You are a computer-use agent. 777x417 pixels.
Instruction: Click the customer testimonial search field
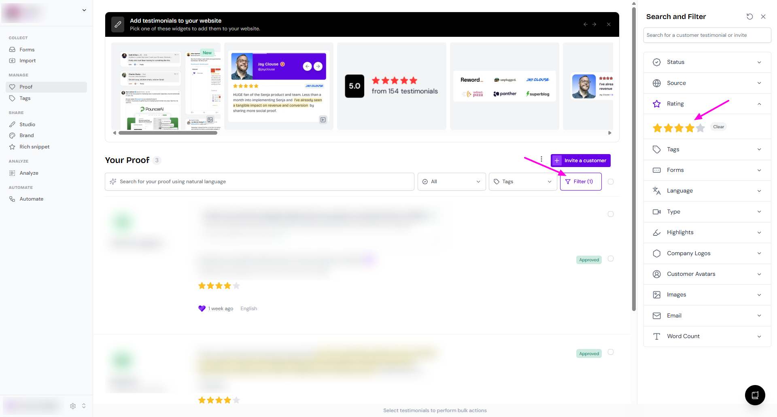coord(707,35)
